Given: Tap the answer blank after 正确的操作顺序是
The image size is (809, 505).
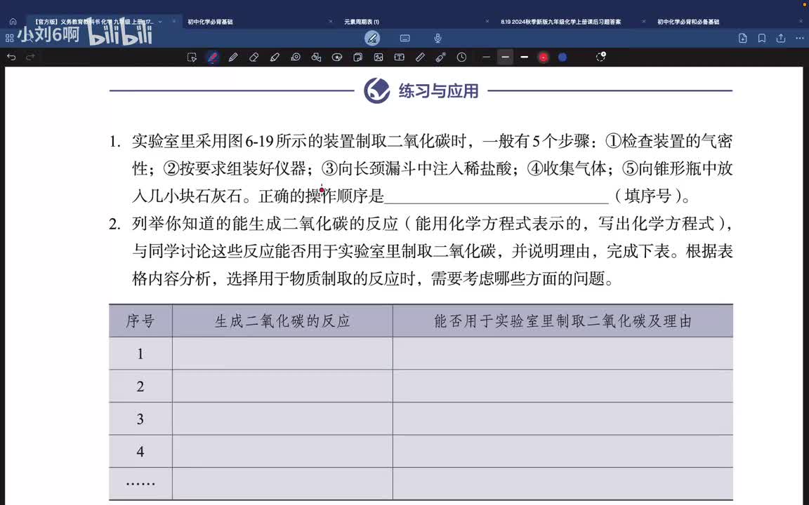Looking at the screenshot, I should click(496, 196).
